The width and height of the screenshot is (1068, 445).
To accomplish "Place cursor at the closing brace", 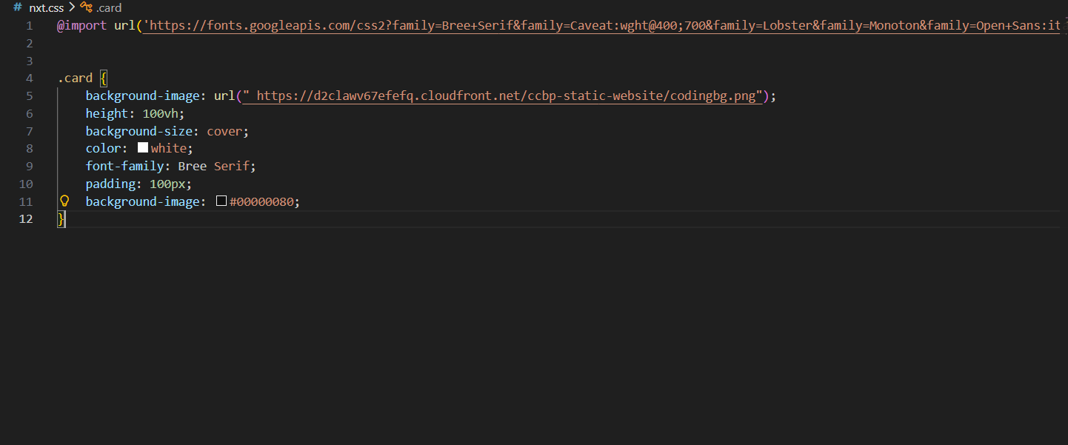I will (x=61, y=219).
